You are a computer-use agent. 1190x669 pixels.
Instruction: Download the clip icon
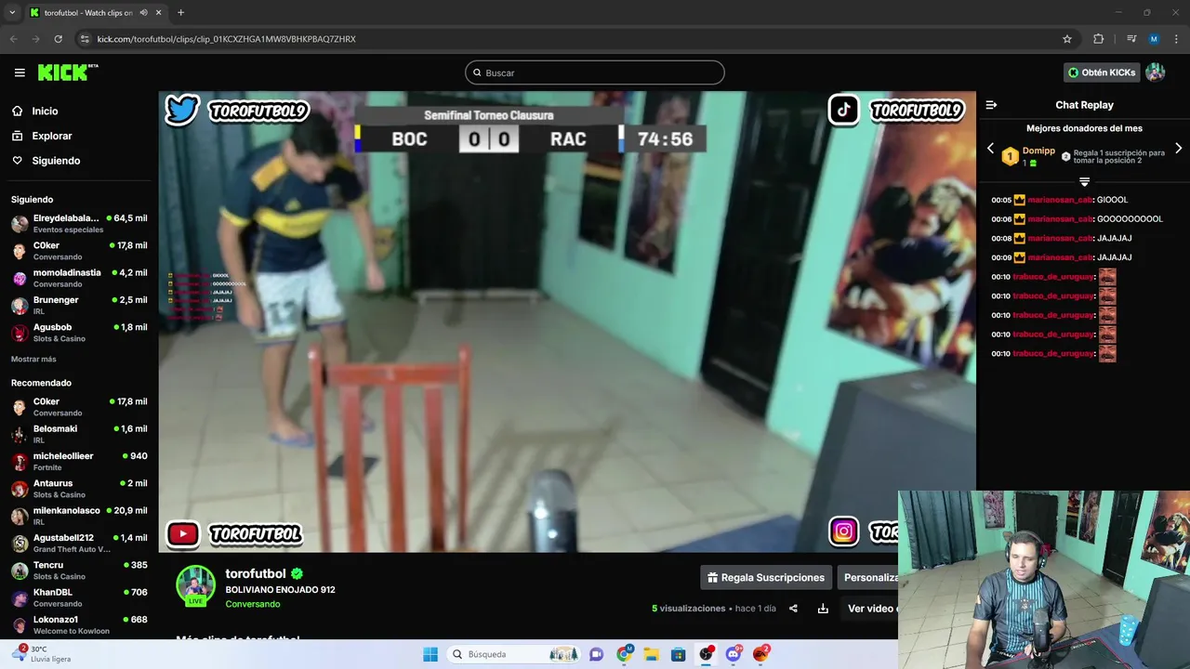[x=823, y=609]
